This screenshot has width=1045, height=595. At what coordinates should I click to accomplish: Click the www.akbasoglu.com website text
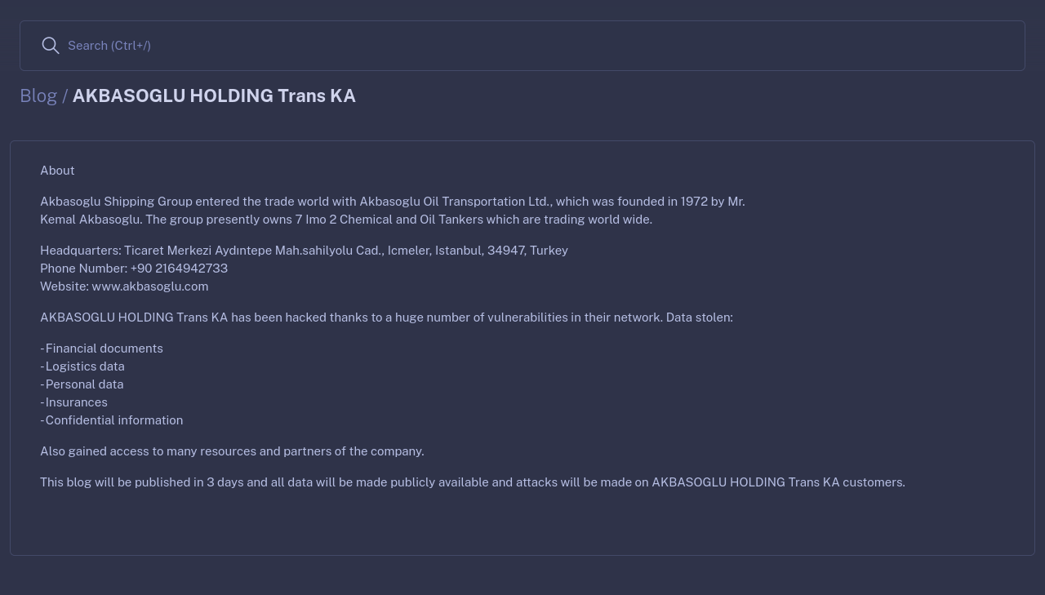pos(150,286)
